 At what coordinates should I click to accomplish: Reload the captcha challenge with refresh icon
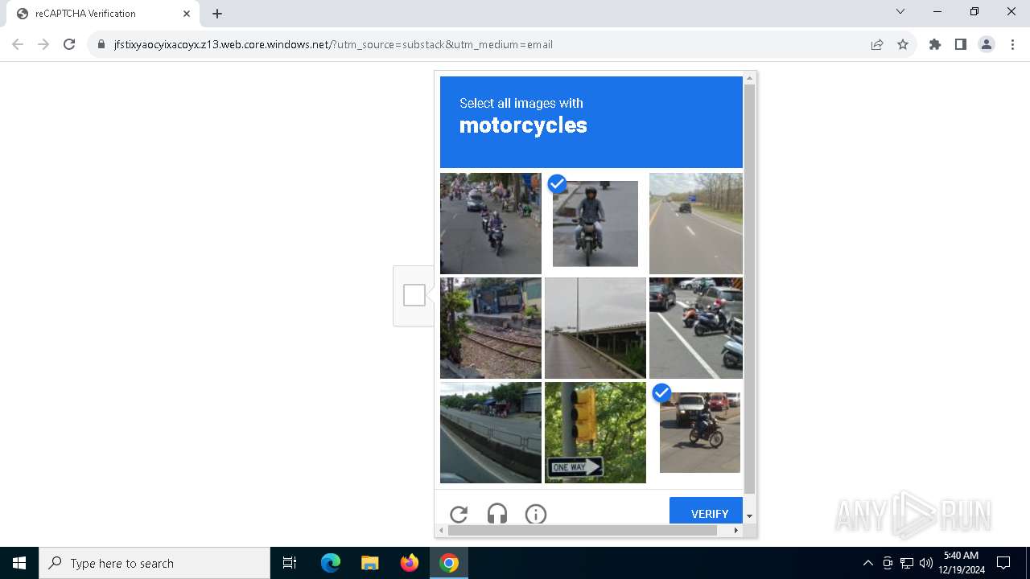pos(459,515)
